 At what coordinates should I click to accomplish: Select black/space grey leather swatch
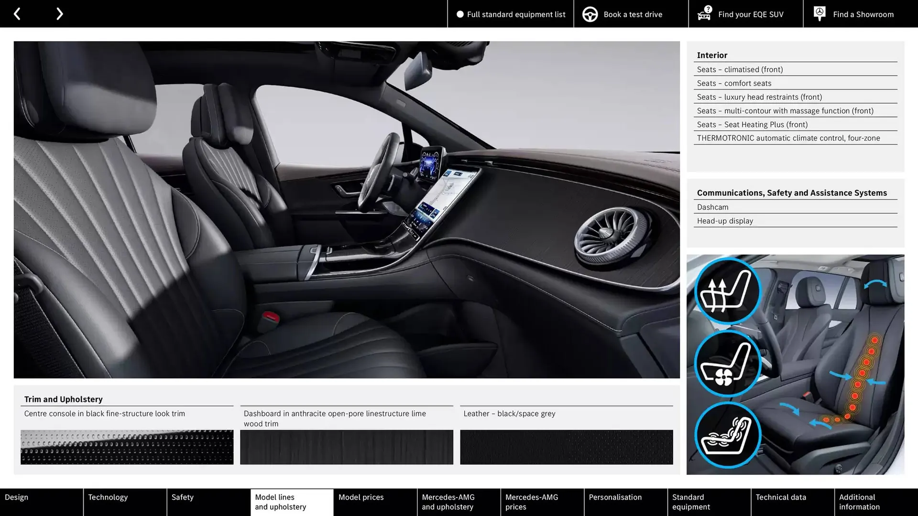pos(566,447)
